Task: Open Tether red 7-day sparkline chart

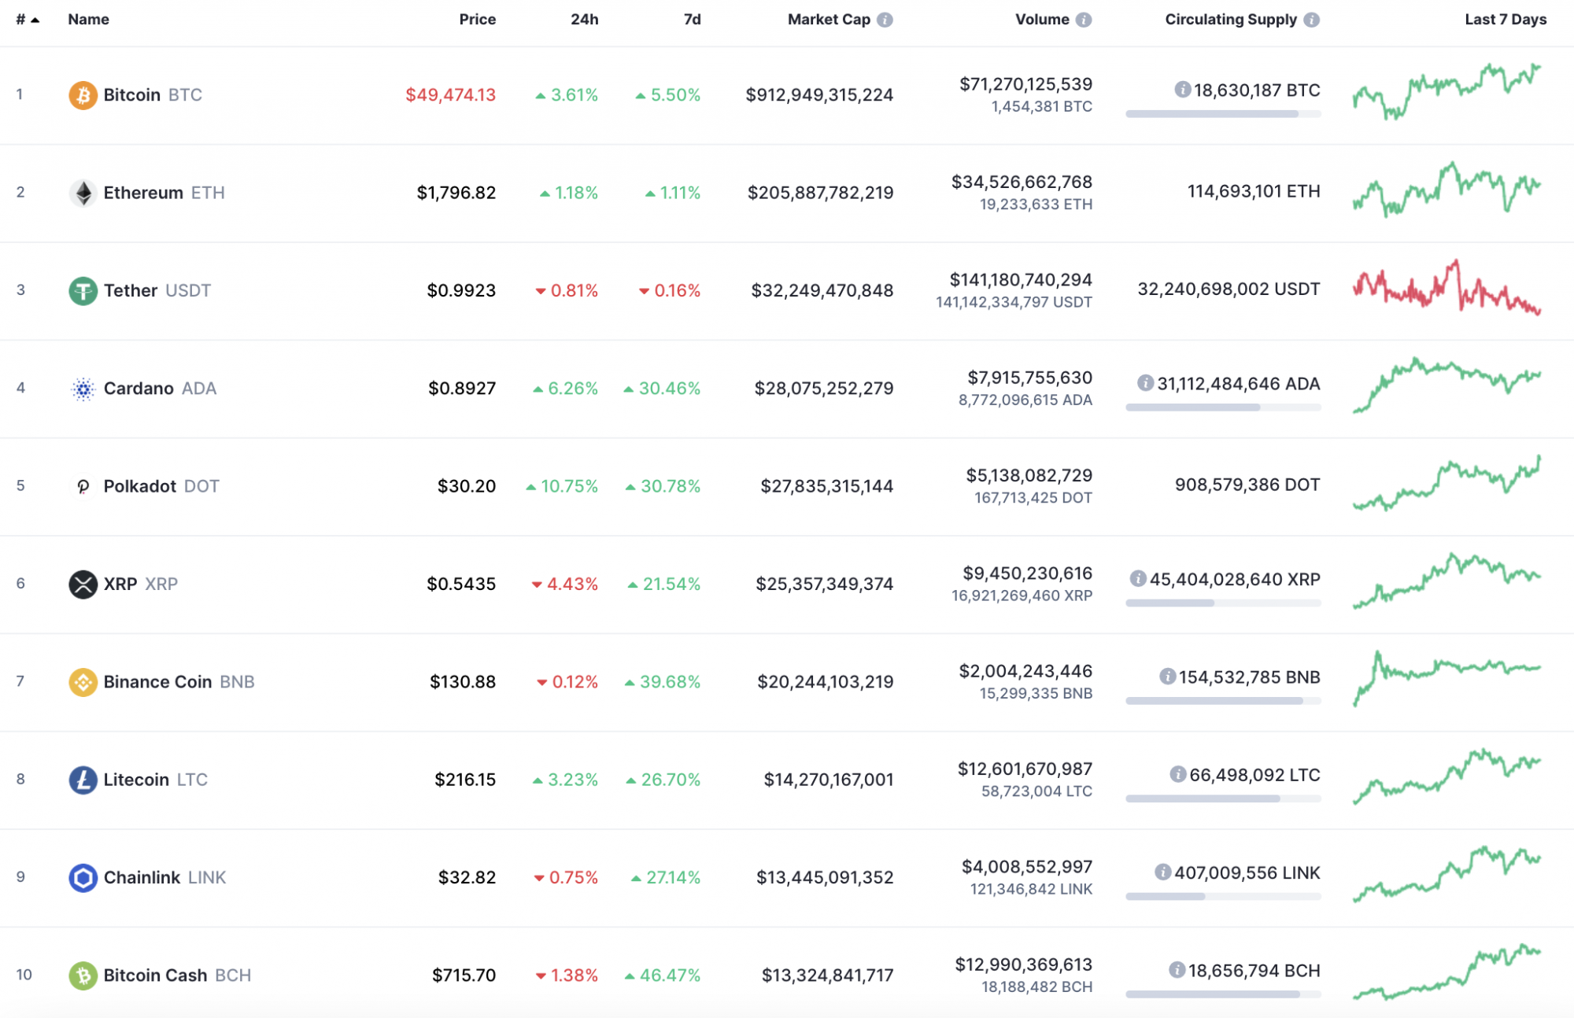Action: 1446,289
